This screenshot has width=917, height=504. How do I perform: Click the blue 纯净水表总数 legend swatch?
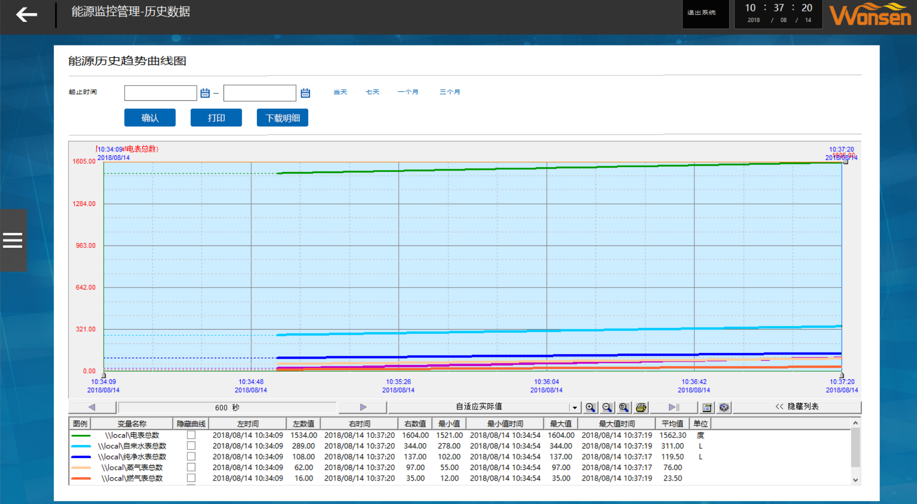pos(81,457)
